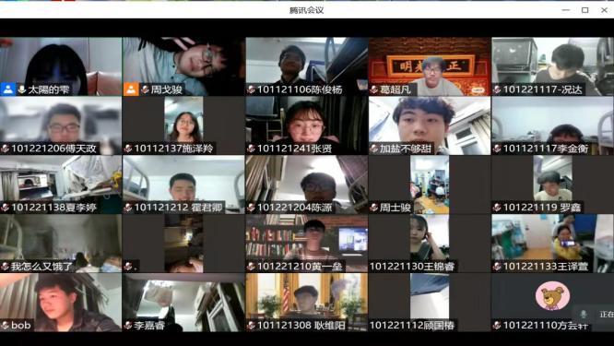Click mic icon next to 李嘉睿

pos(128,325)
